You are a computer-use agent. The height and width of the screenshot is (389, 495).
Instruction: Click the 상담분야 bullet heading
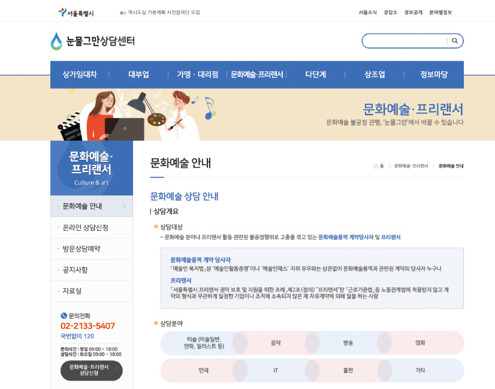171,323
